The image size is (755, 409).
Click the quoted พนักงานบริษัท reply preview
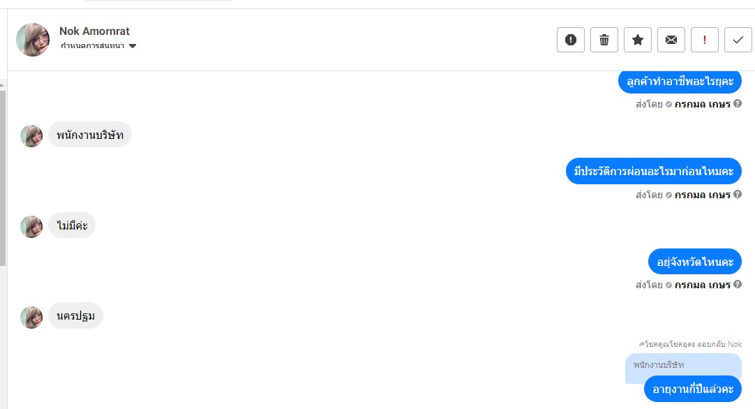tap(682, 365)
